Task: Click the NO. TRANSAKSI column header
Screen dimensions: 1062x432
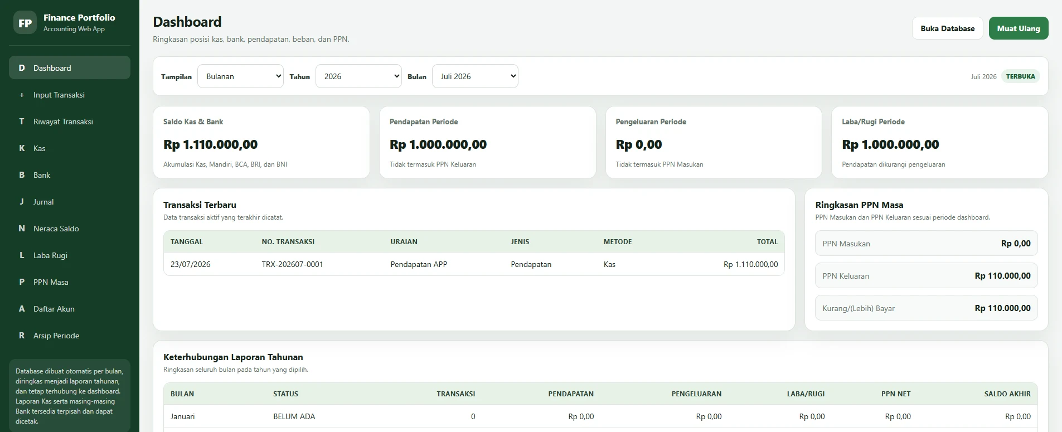Action: [x=288, y=242]
